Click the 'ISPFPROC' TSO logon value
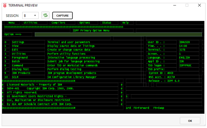 click(185, 65)
